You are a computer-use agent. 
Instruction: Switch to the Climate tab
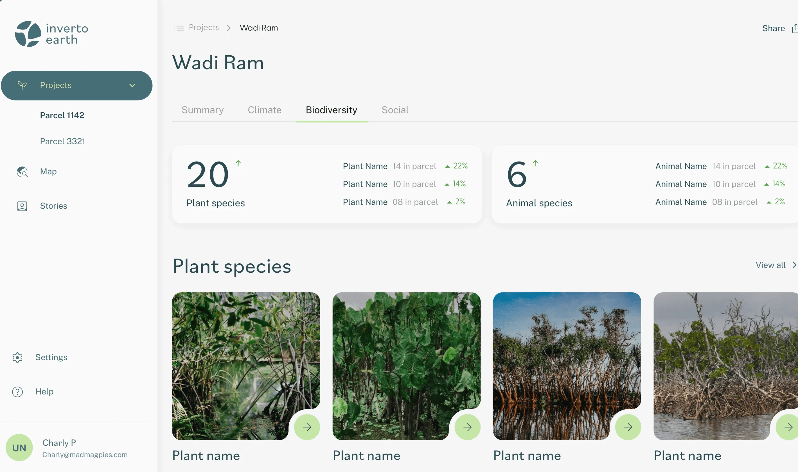(265, 110)
